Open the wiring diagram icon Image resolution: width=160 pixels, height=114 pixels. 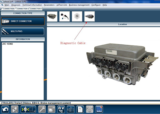coord(71,109)
